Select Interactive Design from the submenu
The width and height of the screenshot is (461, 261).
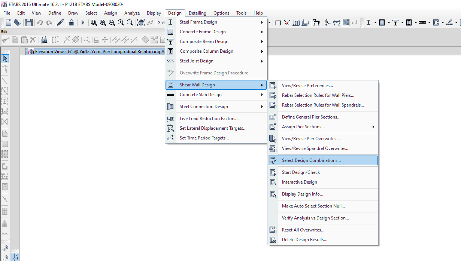(323, 182)
